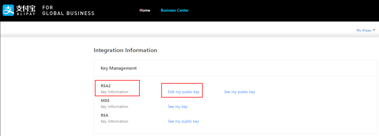Open See my key for MD5
Screen dimensions: 379x136
(178, 107)
